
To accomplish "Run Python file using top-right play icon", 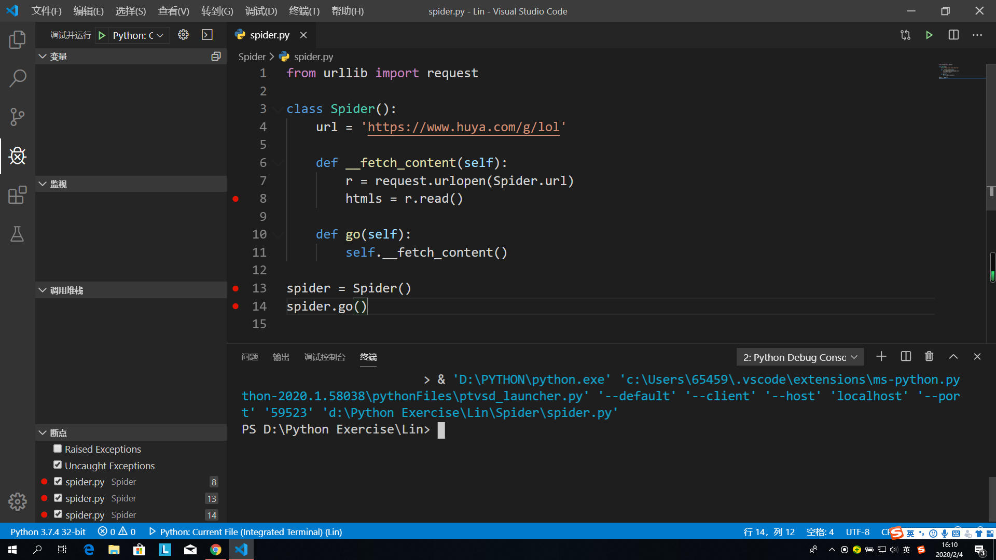I will (929, 35).
